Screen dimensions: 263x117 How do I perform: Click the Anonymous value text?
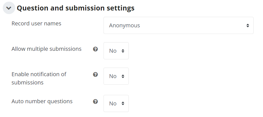[125, 26]
